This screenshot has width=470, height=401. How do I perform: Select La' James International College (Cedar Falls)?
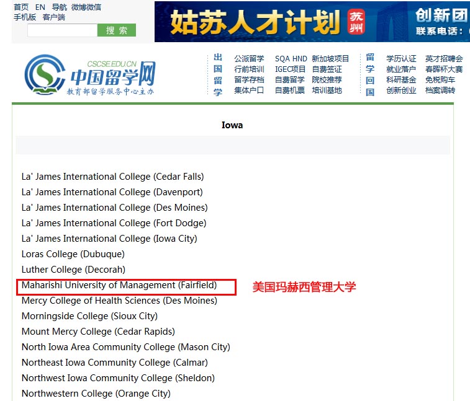tap(113, 177)
